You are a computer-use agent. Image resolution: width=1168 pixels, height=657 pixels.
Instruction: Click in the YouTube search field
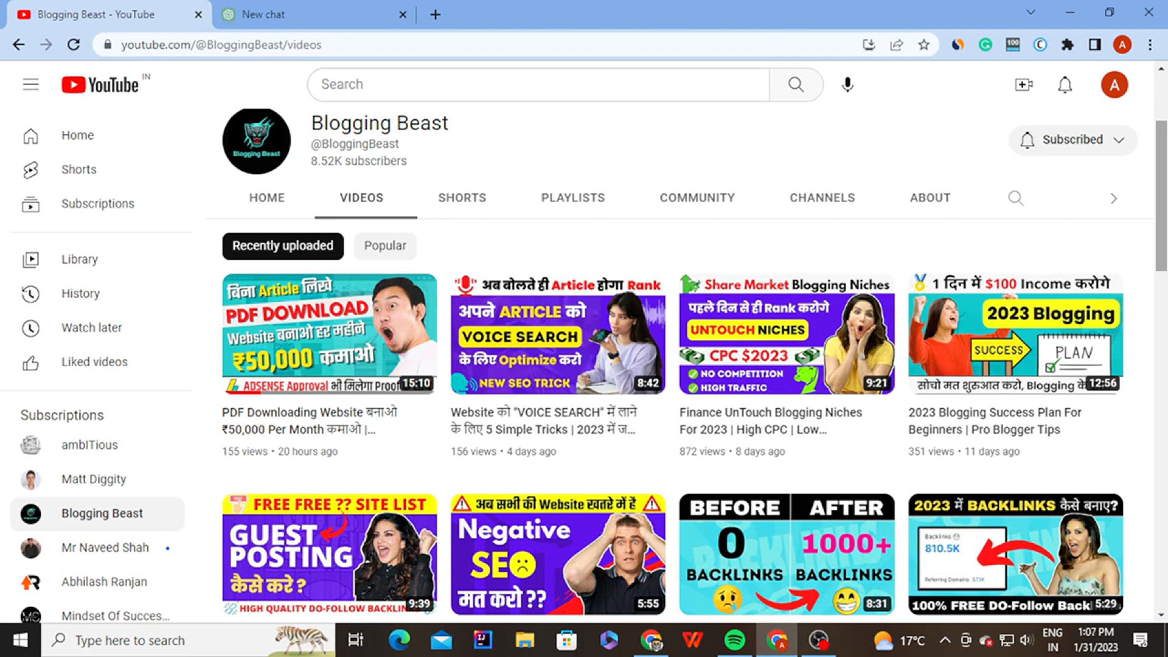(538, 85)
